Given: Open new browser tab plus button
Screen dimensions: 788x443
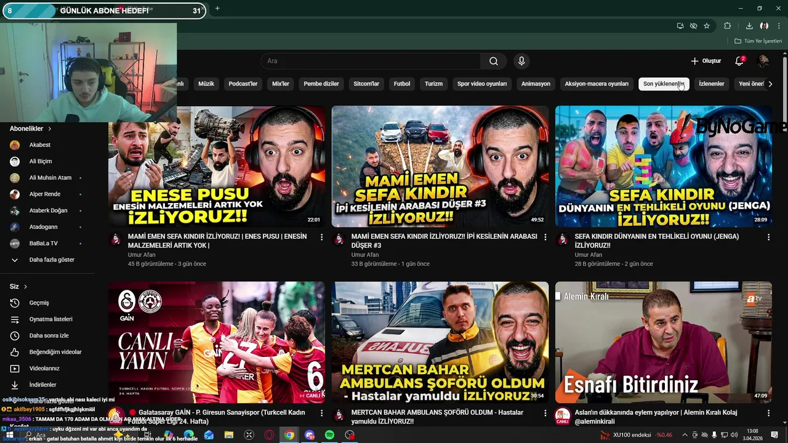Looking at the screenshot, I should 217,9.
